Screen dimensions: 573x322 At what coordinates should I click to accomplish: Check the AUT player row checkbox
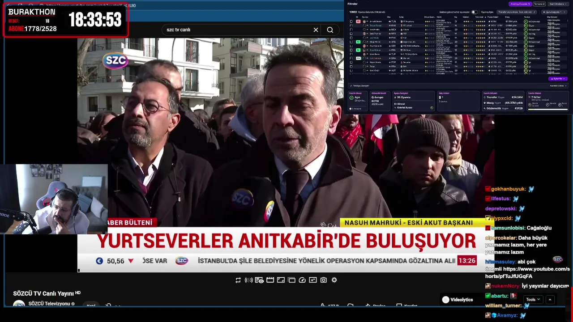(351, 70)
